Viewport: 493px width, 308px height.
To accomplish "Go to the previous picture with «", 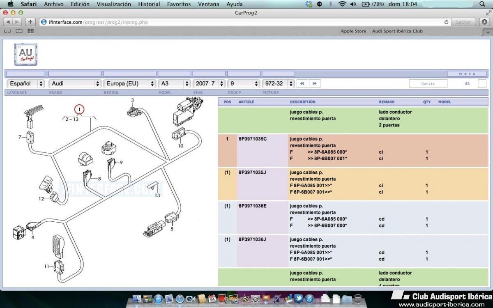I will click(x=302, y=83).
